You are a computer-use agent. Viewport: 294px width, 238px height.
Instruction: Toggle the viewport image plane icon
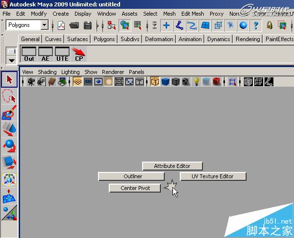tap(62, 82)
